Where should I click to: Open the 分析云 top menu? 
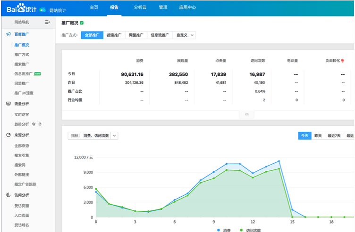(x=140, y=7)
